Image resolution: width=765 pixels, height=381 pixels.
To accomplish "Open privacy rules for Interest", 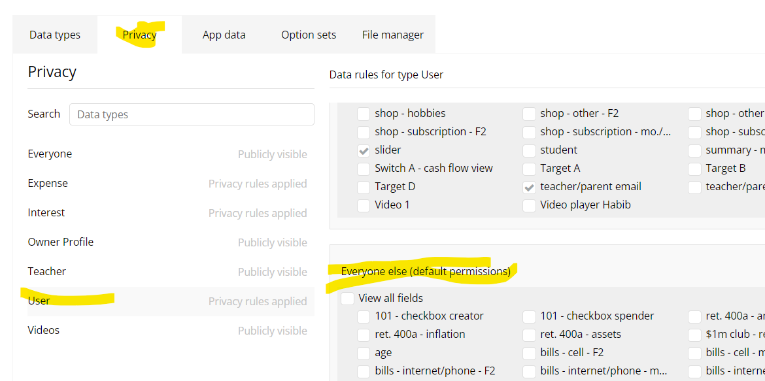I will tap(46, 213).
